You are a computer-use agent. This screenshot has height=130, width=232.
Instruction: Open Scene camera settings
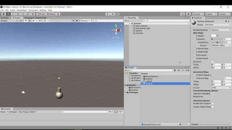coord(77,21)
